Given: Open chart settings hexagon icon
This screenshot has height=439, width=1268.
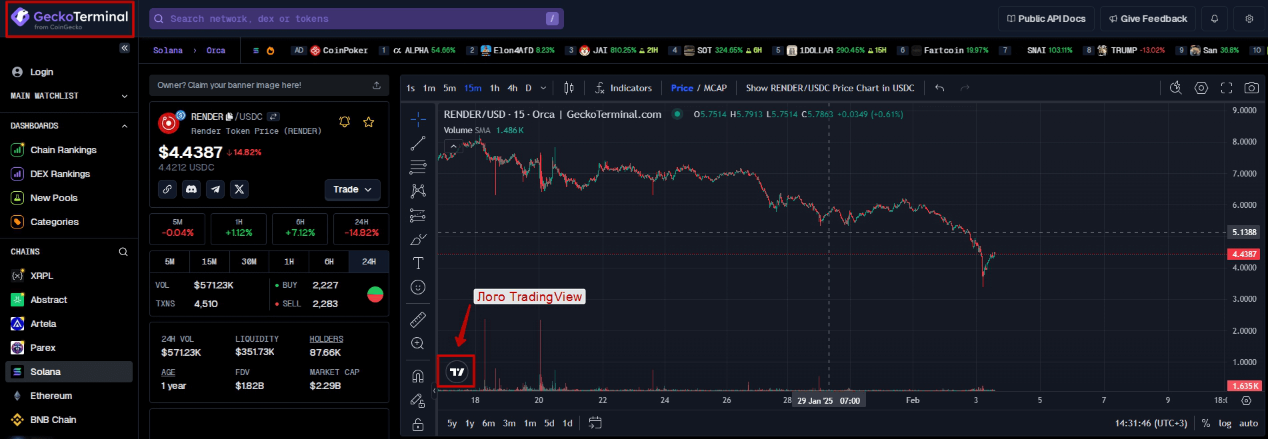Looking at the screenshot, I should coord(1201,88).
